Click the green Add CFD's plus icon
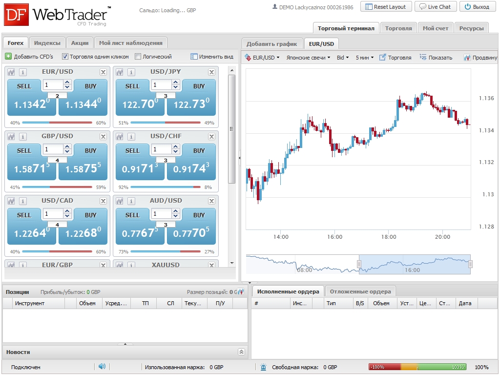The height and width of the screenshot is (375, 500). tap(8, 57)
